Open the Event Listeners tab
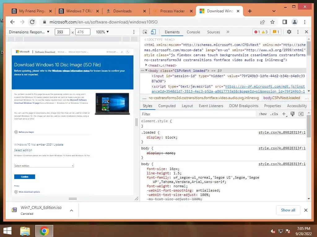 click(211, 106)
